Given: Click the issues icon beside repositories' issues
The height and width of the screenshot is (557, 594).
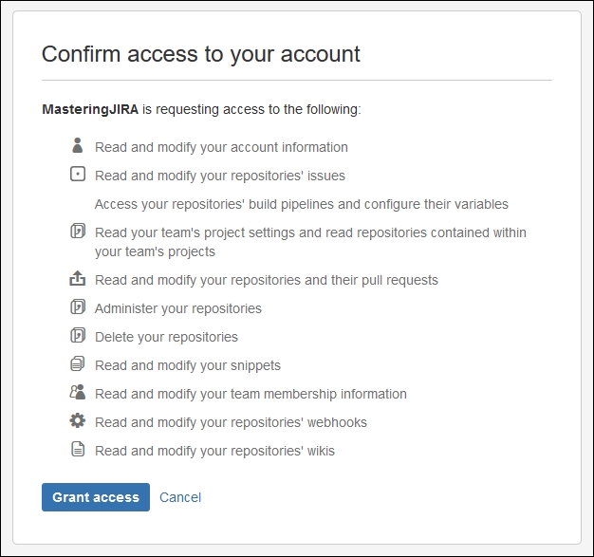Looking at the screenshot, I should pos(78,175).
